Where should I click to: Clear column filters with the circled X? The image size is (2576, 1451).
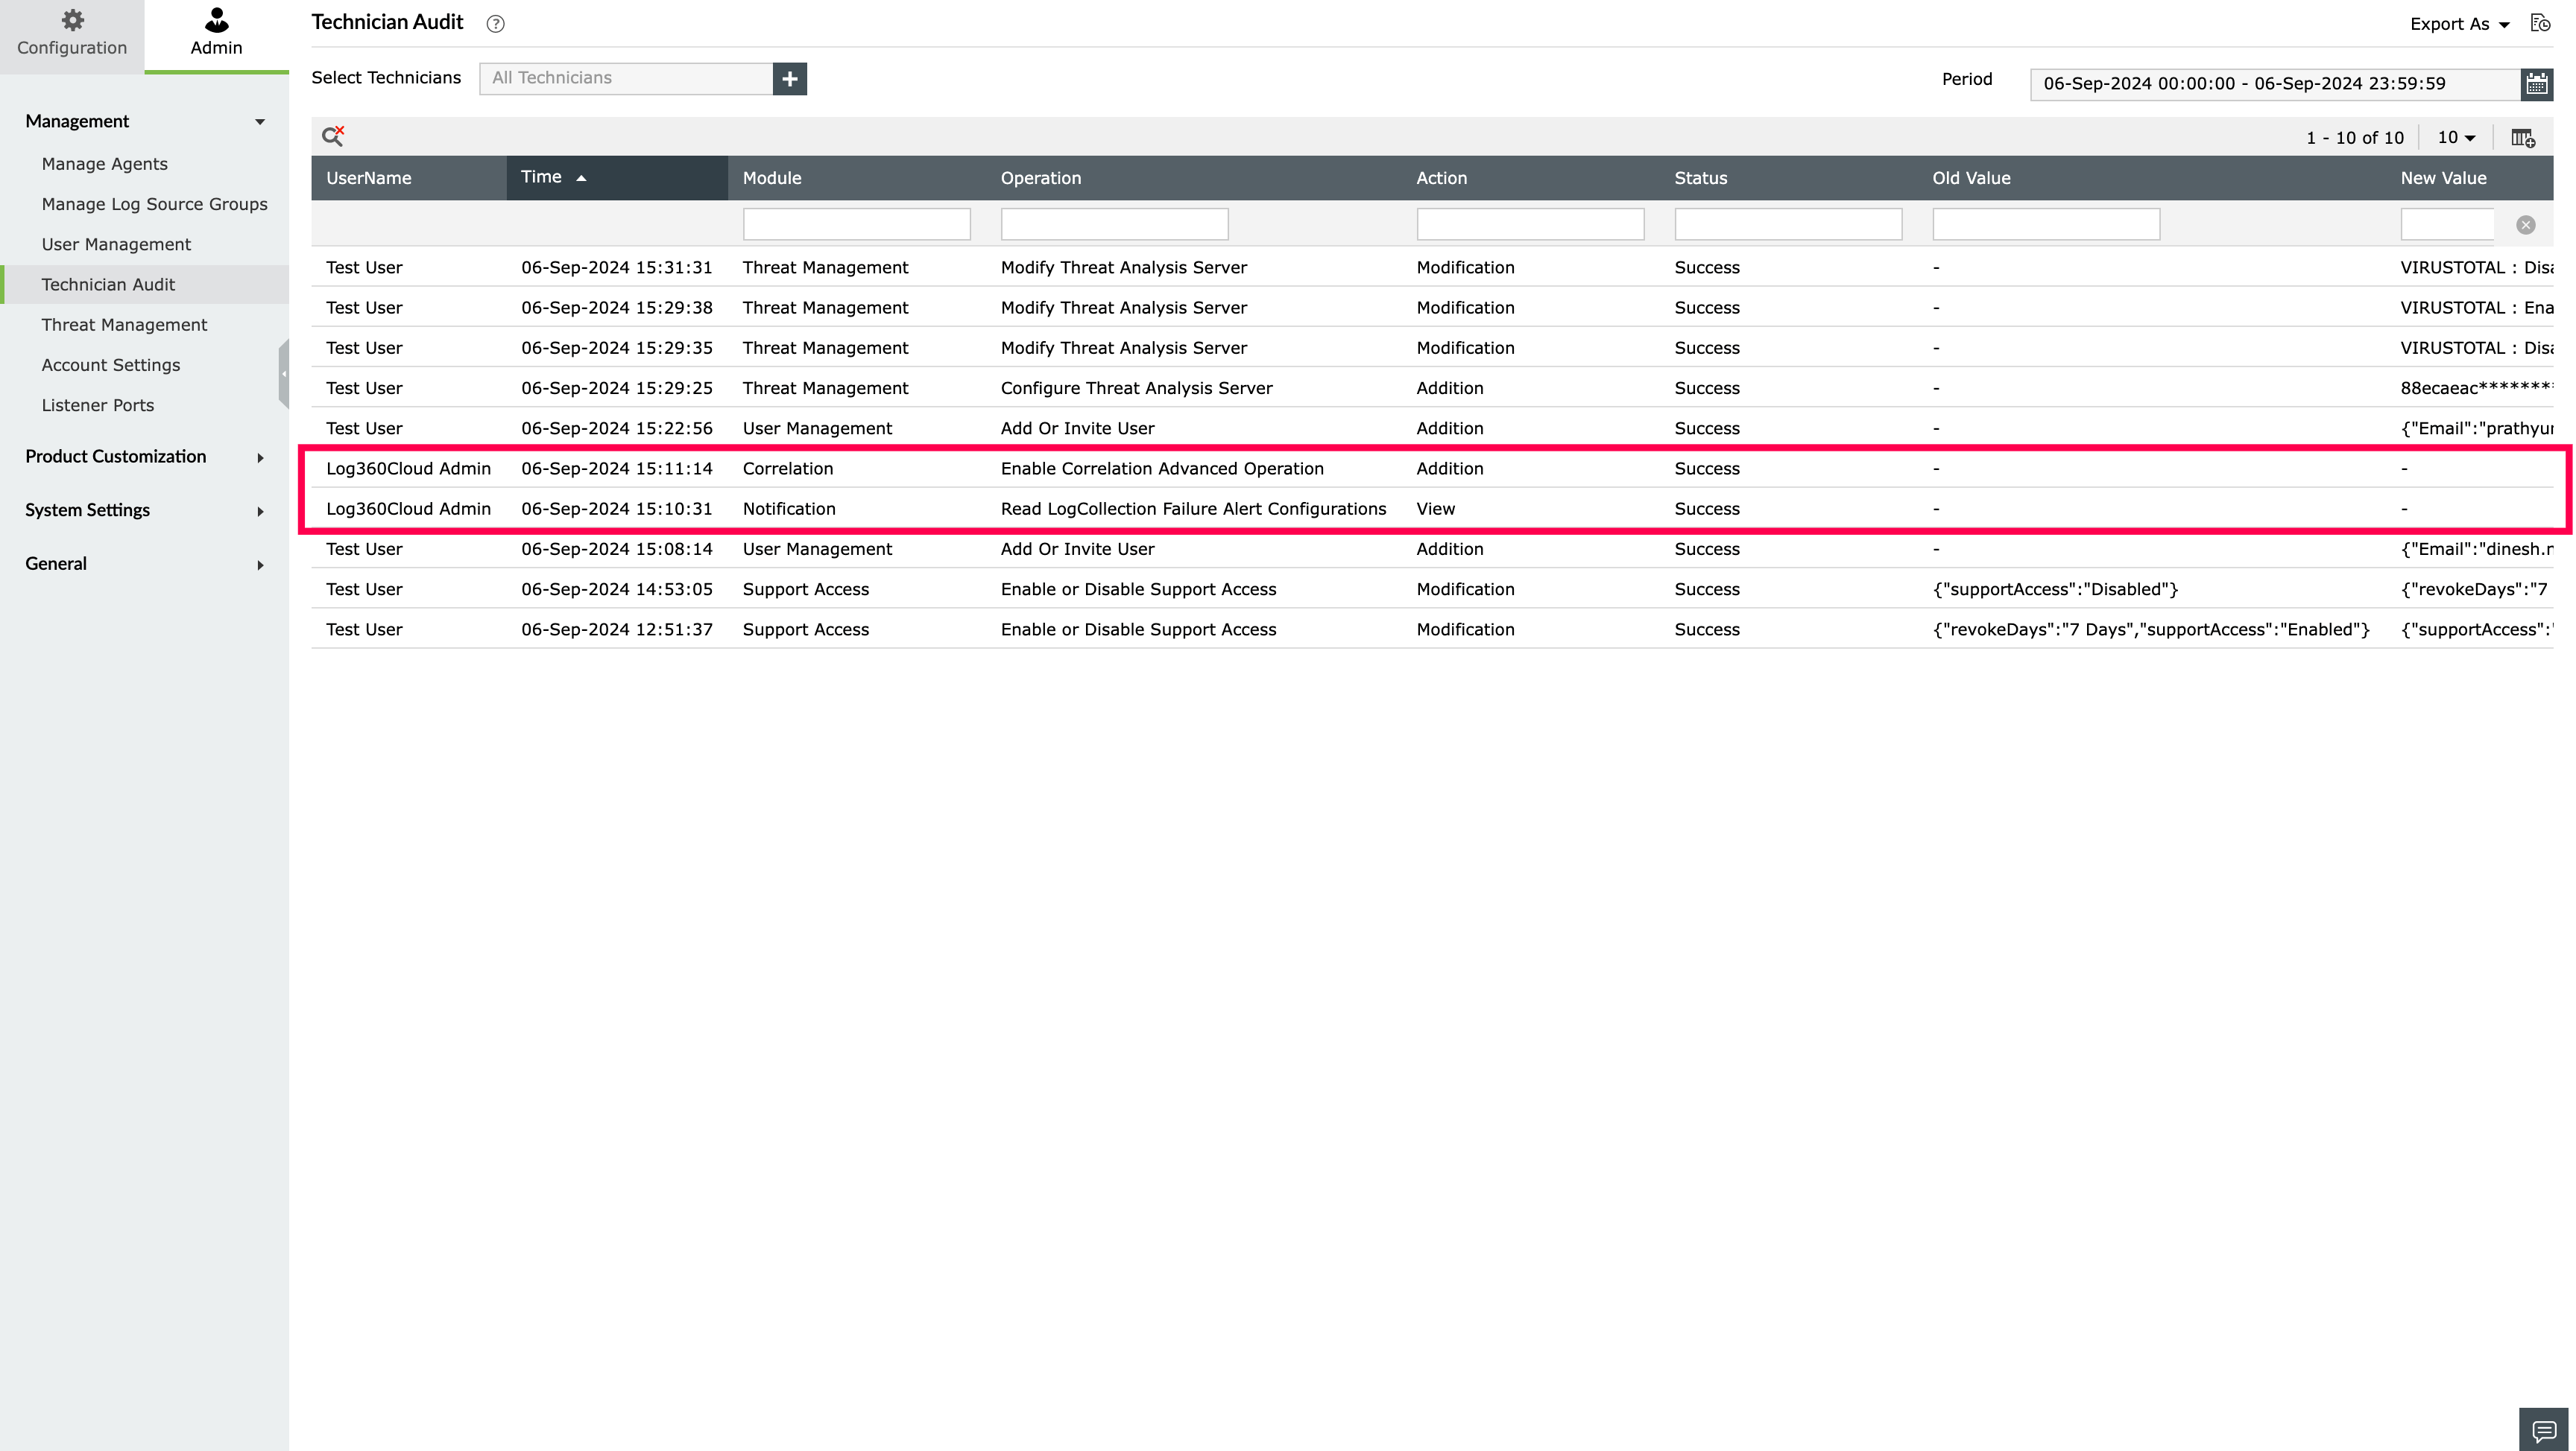pyautogui.click(x=2525, y=225)
